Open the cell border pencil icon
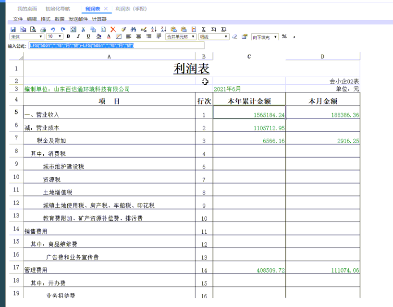 click(119, 37)
